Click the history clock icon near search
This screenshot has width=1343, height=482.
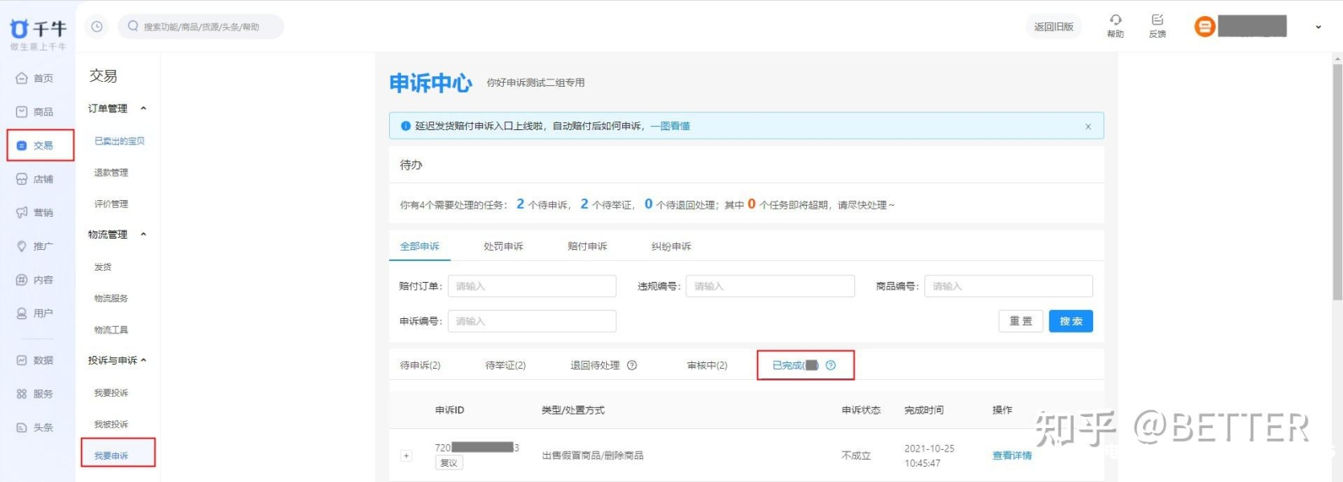(96, 27)
